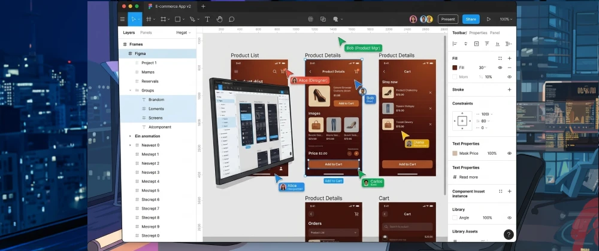Select the Text tool
The width and height of the screenshot is (599, 251).
coord(207,19)
